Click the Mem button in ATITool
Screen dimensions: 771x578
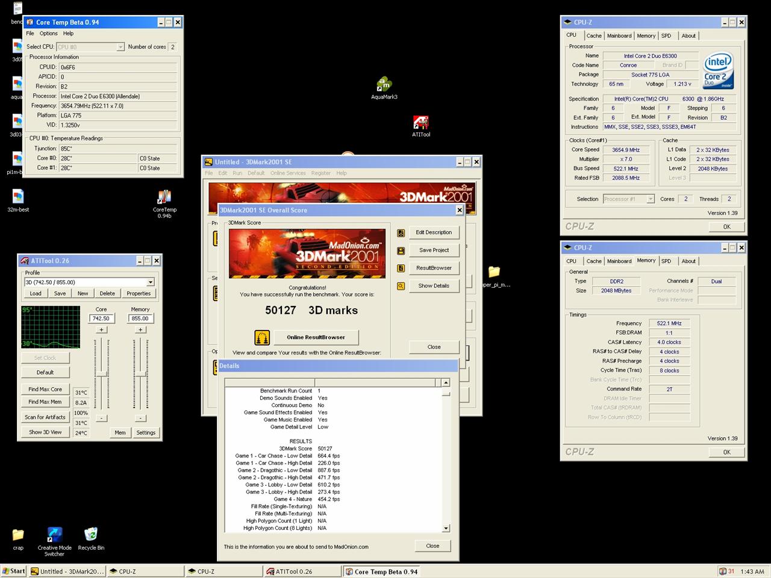(120, 432)
